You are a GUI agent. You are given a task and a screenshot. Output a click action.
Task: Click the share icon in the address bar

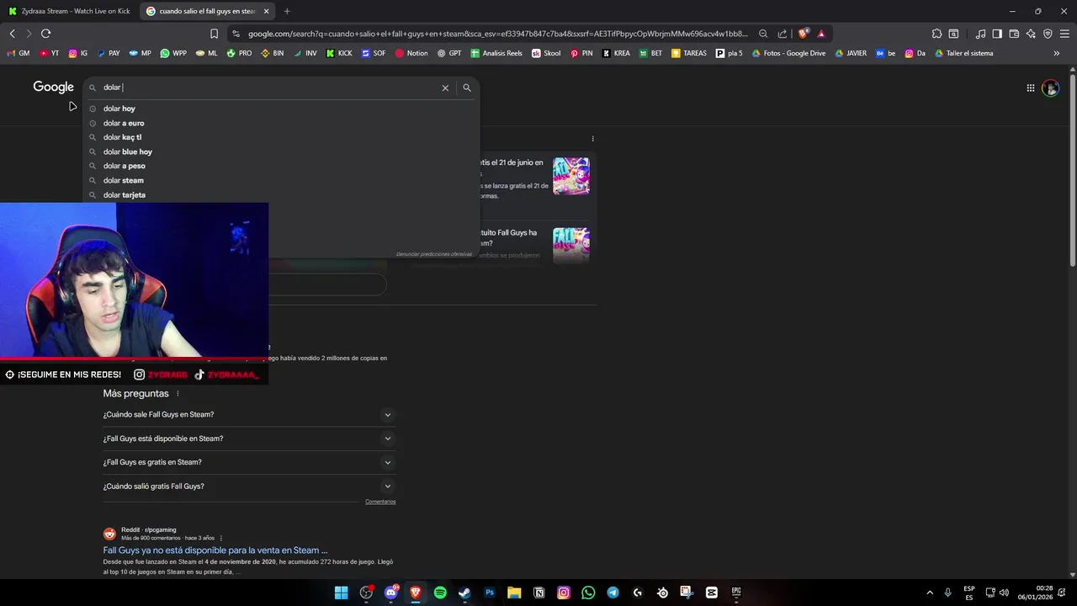[783, 34]
